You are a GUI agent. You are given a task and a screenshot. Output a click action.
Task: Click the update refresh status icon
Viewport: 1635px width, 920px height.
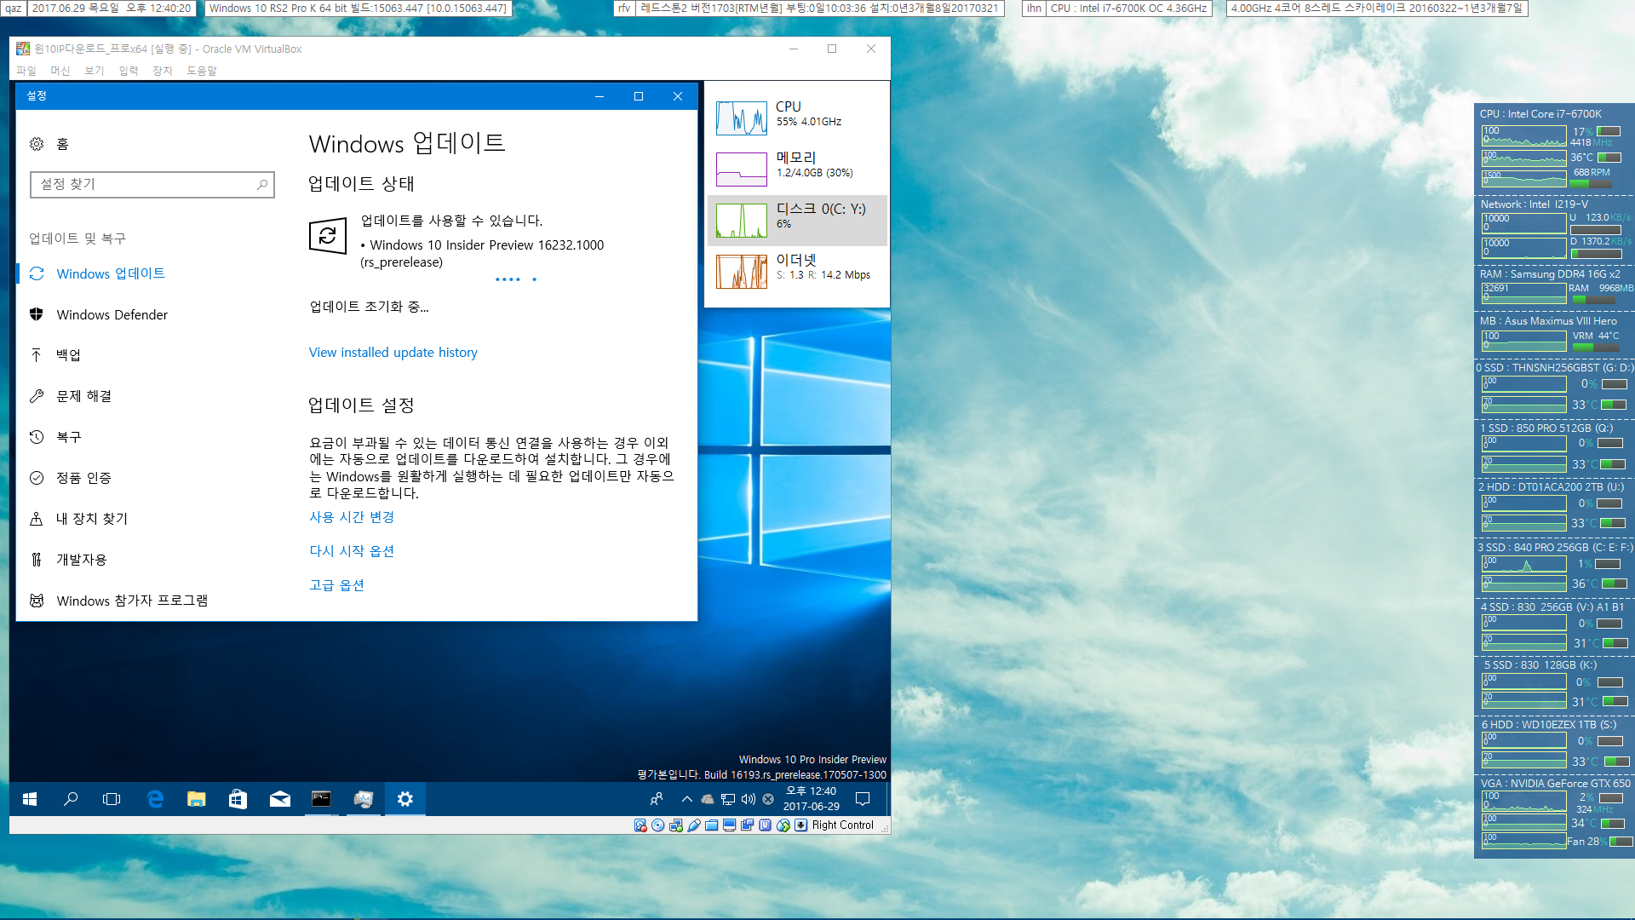327,236
